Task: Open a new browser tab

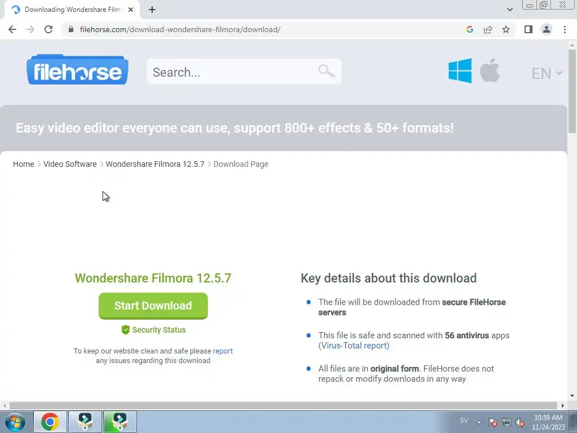Action: point(152,10)
